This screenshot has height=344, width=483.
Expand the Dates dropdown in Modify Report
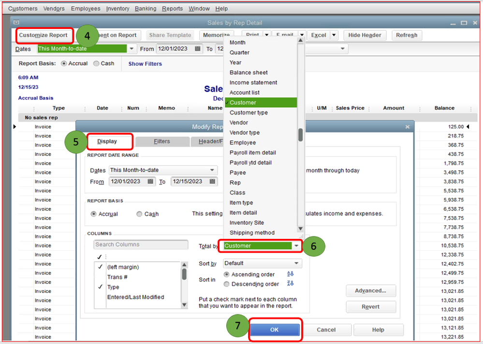coord(212,170)
